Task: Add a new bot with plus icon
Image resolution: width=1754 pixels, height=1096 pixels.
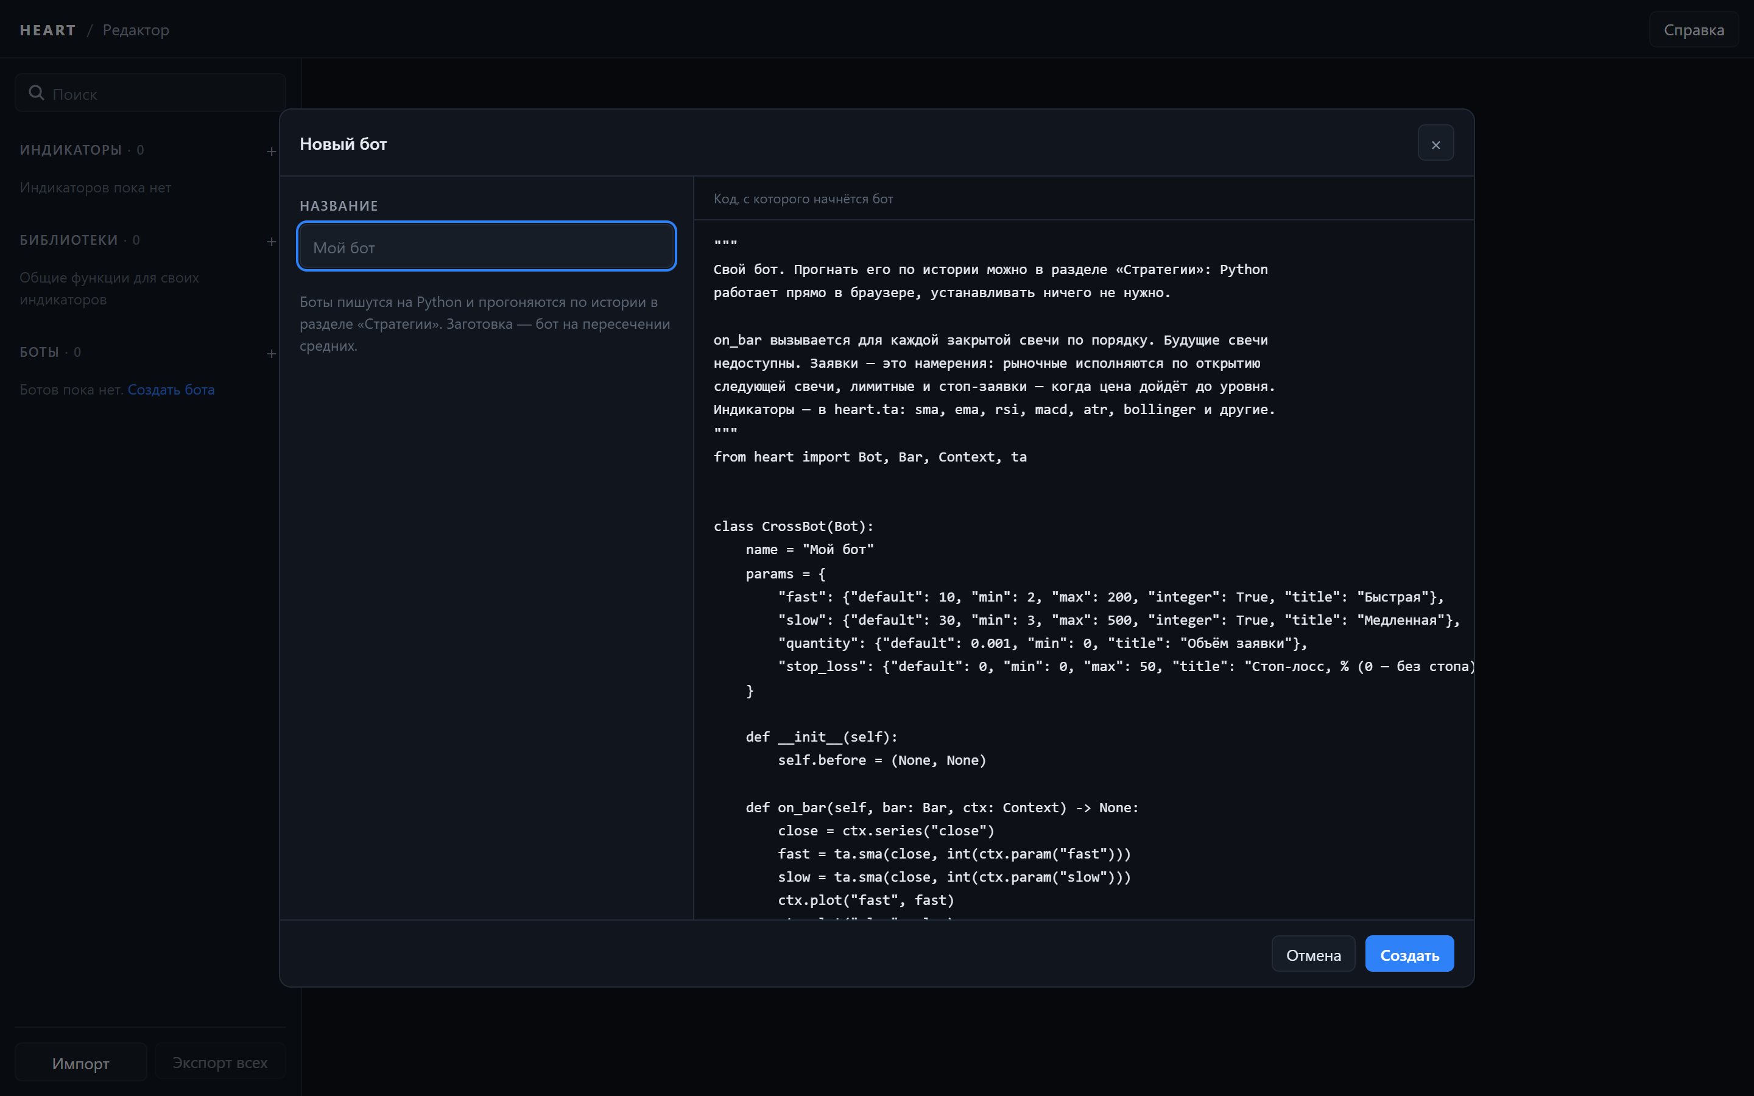Action: [x=271, y=354]
